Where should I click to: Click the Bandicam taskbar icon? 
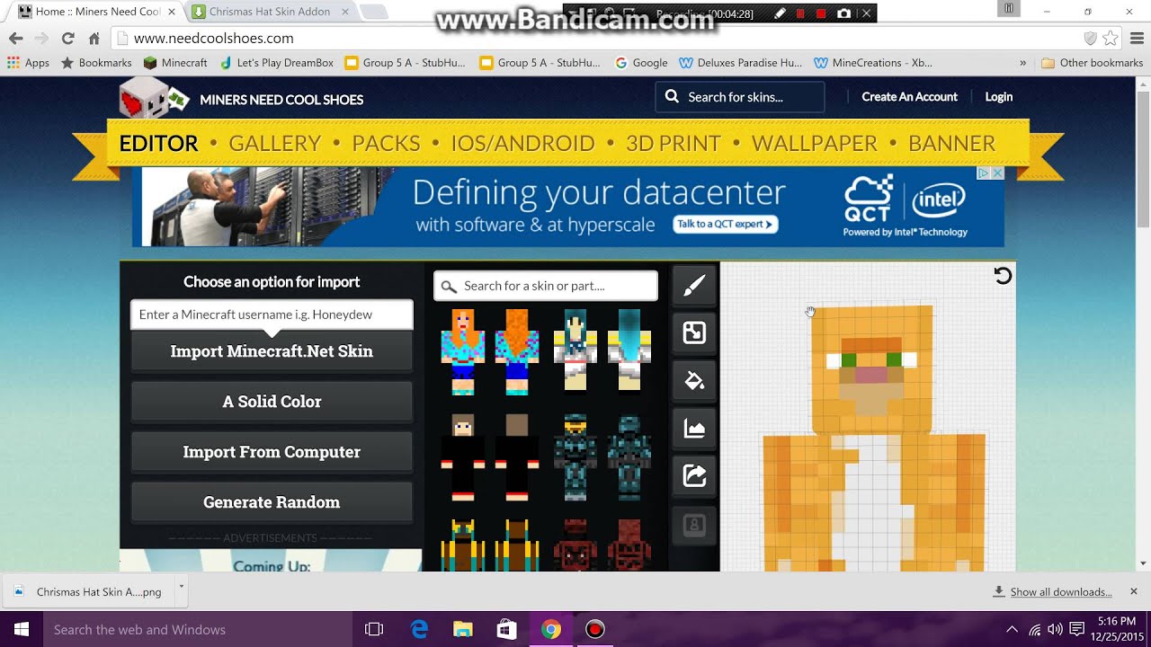point(594,629)
